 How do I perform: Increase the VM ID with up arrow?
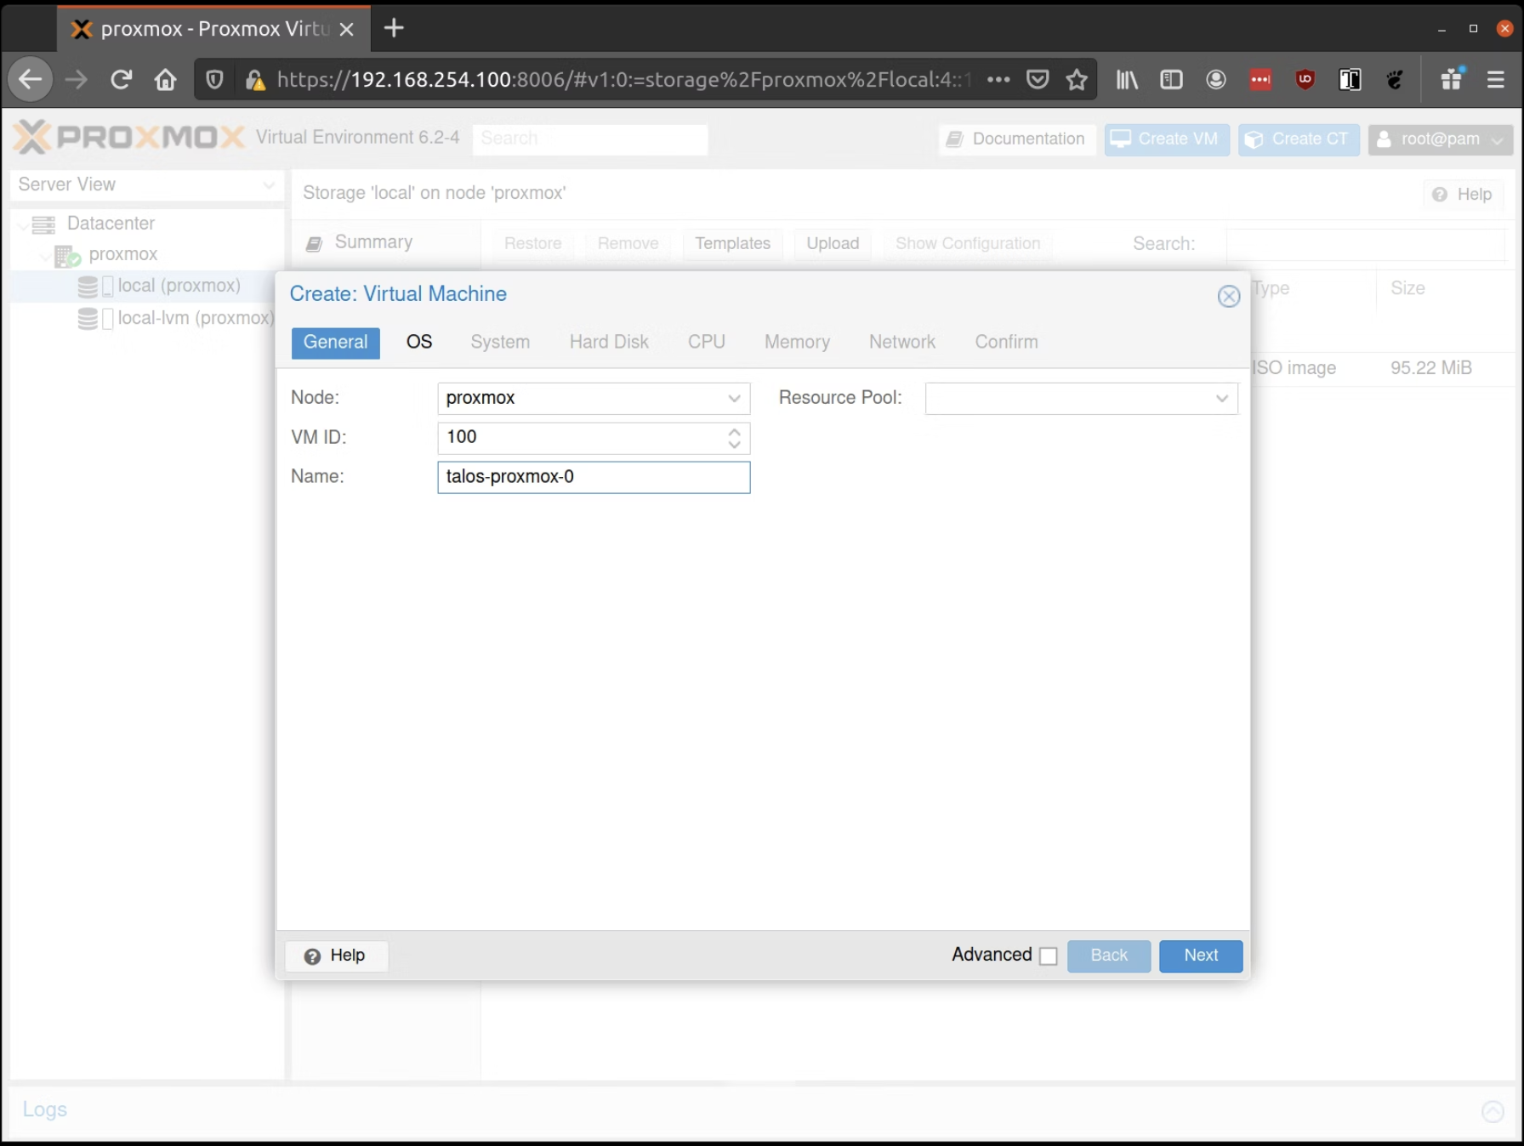(x=734, y=432)
